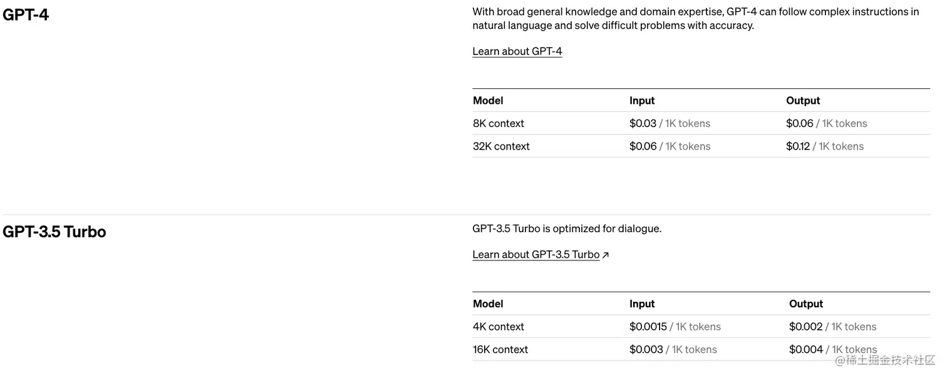Click the $0.06 output price for 8K context
The height and width of the screenshot is (378, 947).
coord(799,123)
